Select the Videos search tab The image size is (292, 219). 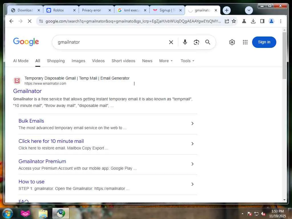coord(98,61)
